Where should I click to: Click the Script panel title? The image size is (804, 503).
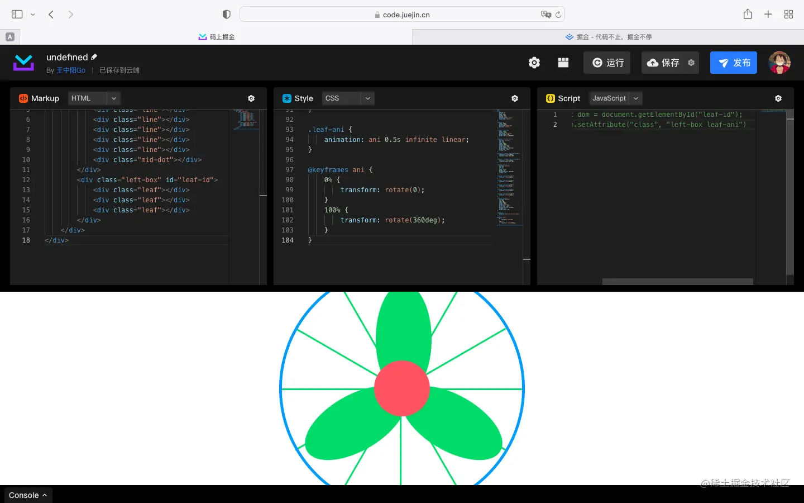[569, 98]
